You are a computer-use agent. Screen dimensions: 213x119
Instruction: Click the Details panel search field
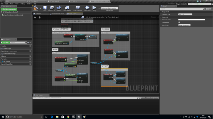point(183,9)
